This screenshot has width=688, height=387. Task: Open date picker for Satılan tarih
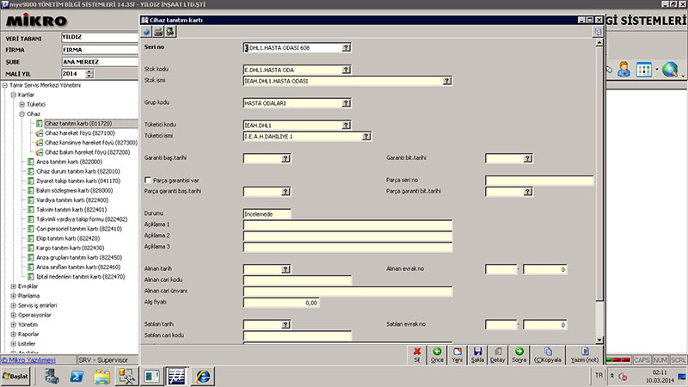click(x=286, y=325)
